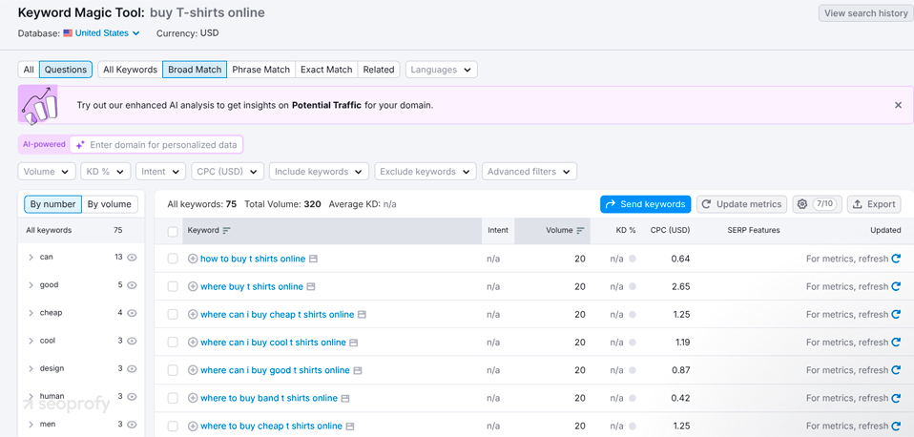
Task: Add 'where can i buy good t shirts online' plus icon
Action: point(193,370)
